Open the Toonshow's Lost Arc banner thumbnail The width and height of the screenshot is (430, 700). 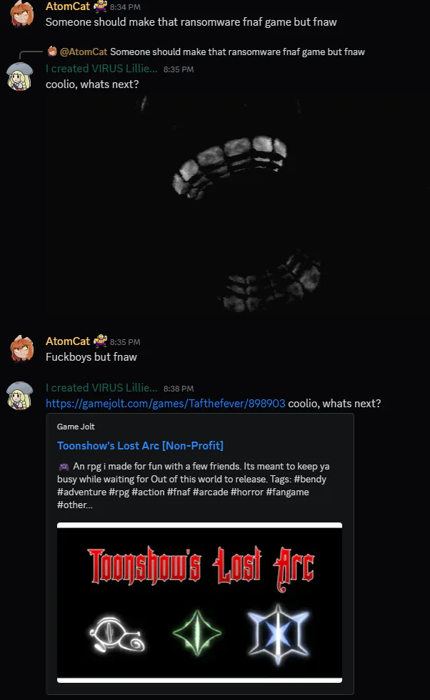[199, 603]
